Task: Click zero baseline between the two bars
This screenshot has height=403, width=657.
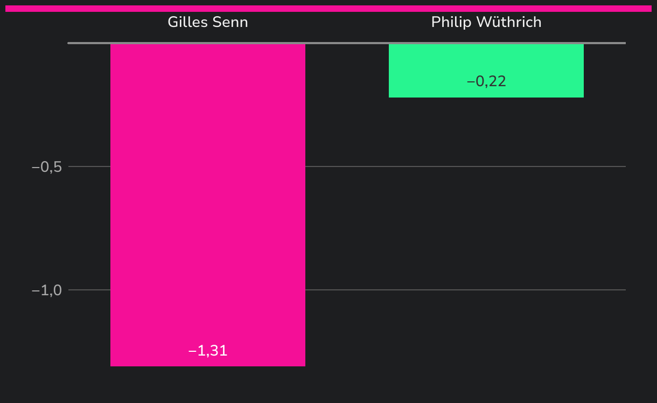Action: [347, 43]
